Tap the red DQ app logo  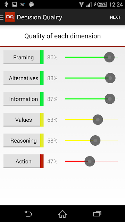(x=10, y=17)
